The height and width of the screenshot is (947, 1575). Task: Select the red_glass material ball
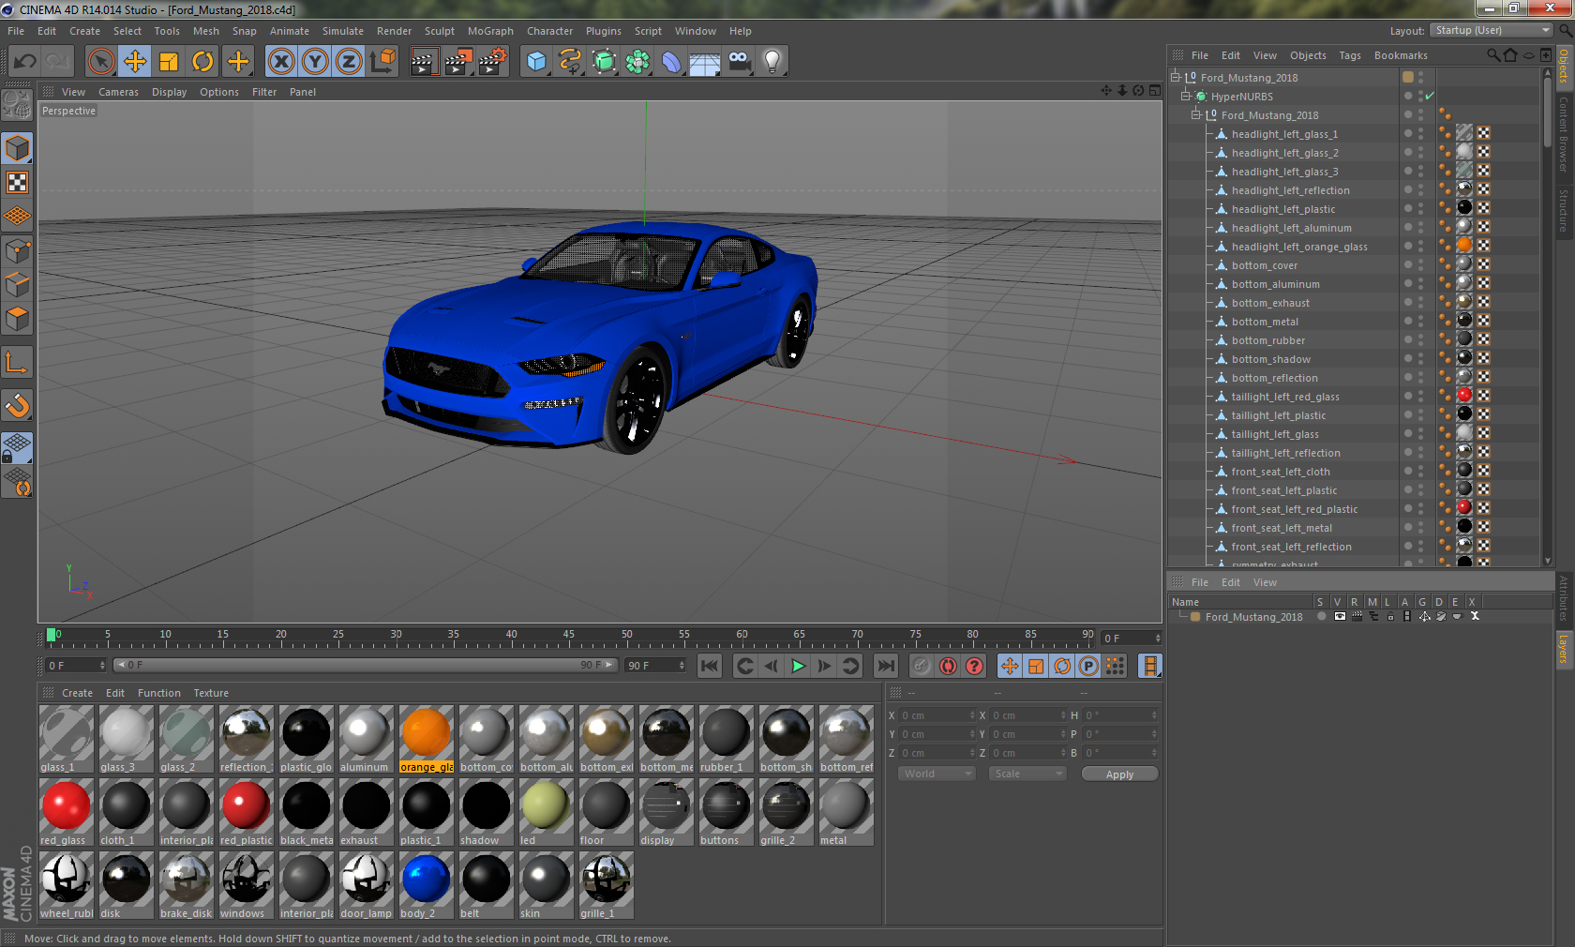(x=67, y=812)
